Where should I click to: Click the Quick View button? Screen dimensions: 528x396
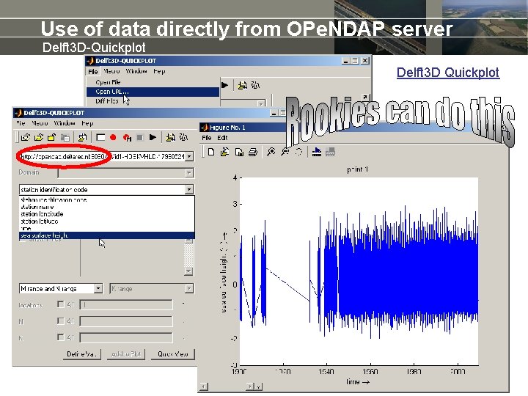coord(173,354)
